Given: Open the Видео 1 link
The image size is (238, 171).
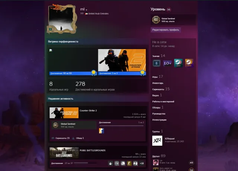Looking at the screenshot, I should point(157,95).
